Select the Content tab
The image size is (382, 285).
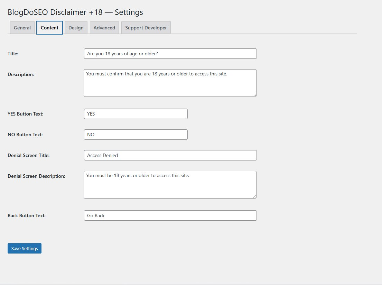click(49, 28)
